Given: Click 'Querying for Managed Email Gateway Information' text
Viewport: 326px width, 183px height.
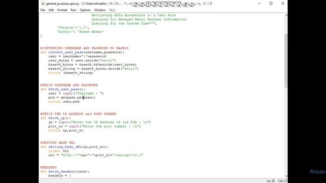Looking at the screenshot, I should (x=139, y=19).
